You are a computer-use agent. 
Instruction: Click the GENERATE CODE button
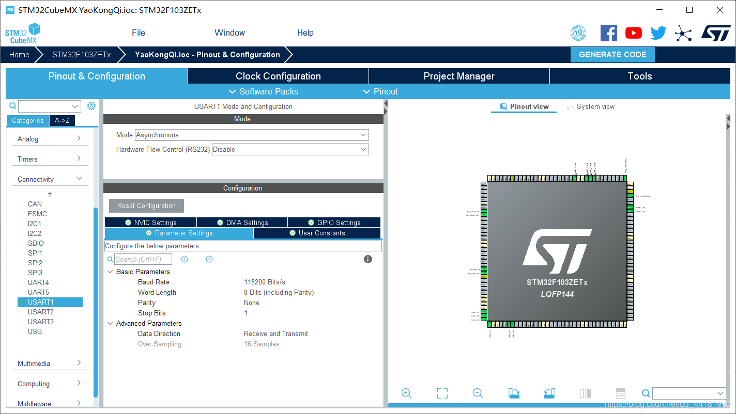612,54
